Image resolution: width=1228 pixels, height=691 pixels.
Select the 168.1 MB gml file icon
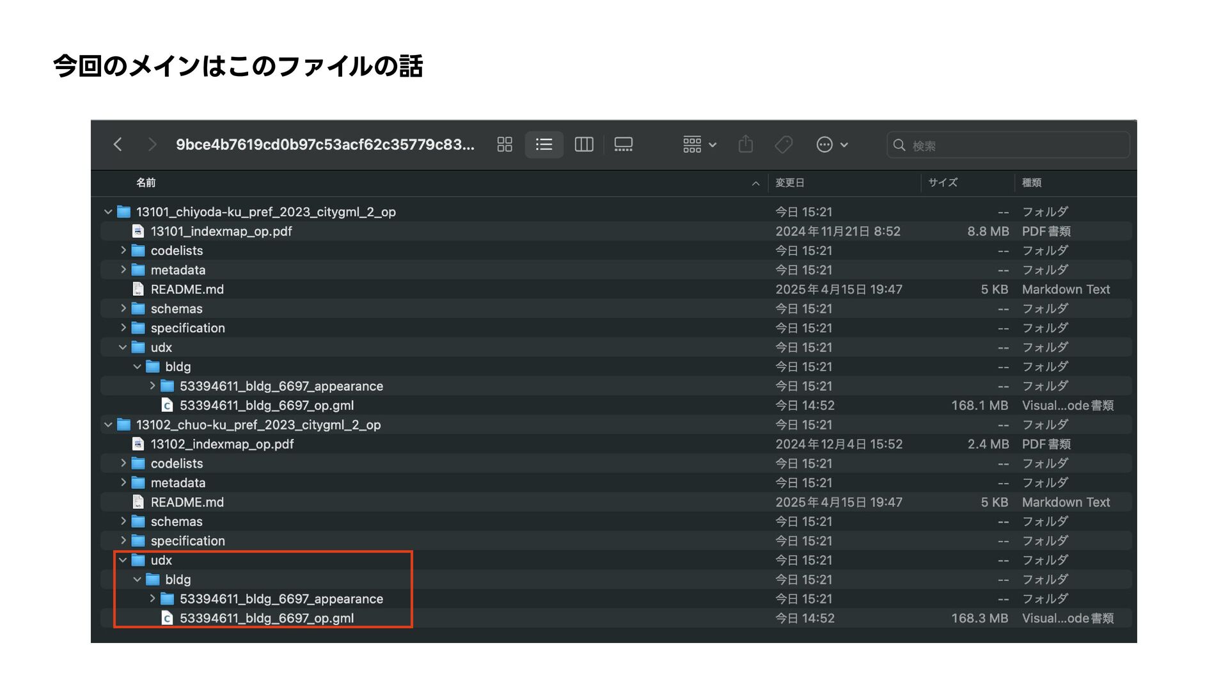[167, 406]
